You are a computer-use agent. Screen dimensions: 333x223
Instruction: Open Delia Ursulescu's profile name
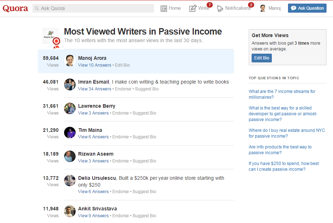point(97,178)
